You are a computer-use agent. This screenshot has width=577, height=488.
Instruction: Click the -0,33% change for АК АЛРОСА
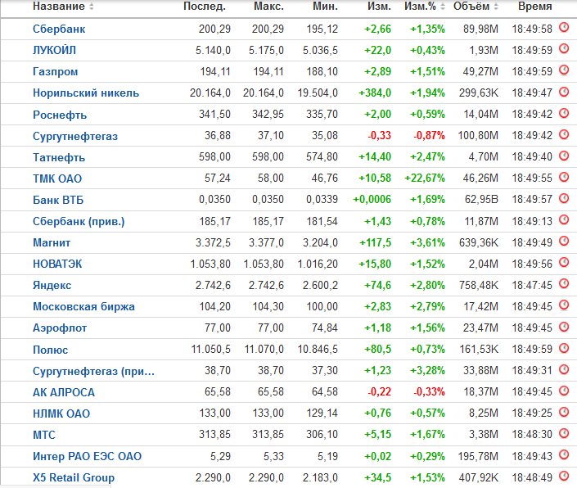(429, 391)
